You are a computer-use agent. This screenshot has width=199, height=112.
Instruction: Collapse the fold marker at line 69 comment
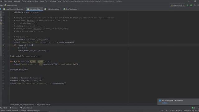coord(9,37)
